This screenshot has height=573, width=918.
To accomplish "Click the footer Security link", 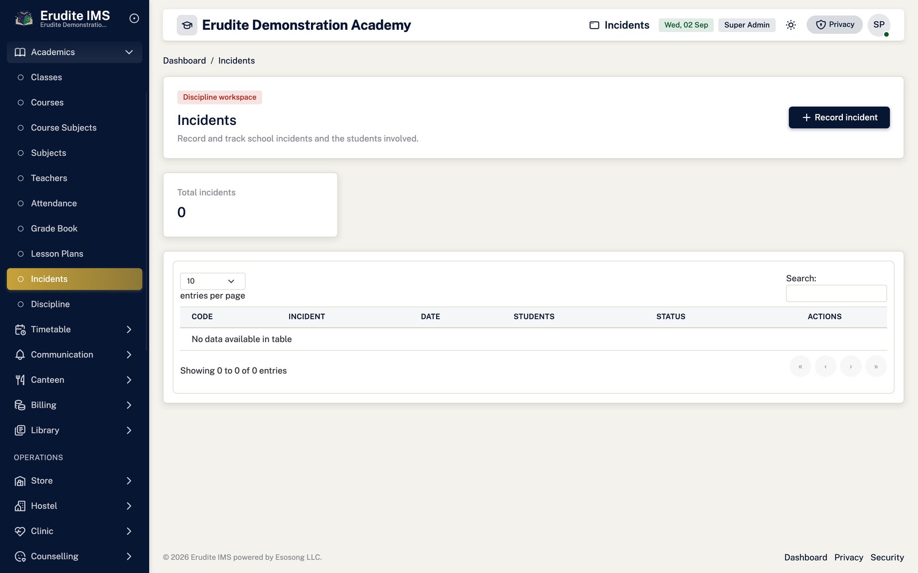I will [887, 558].
